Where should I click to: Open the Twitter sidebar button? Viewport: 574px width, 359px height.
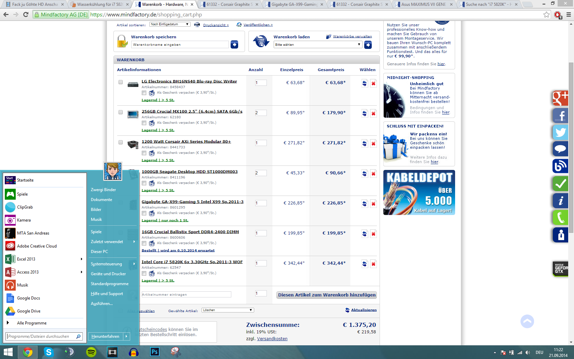pyautogui.click(x=560, y=132)
